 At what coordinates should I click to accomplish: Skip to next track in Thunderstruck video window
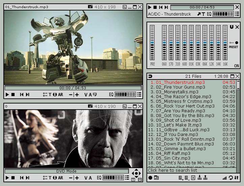(x=28, y=94)
